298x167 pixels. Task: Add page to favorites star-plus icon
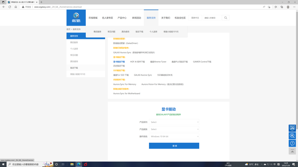(269, 7)
